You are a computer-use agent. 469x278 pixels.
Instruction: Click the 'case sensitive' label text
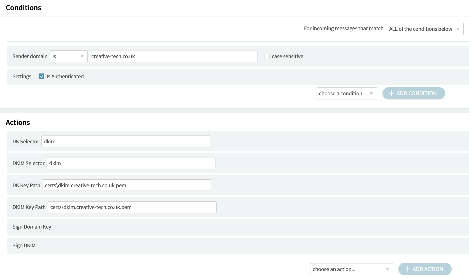click(x=287, y=56)
